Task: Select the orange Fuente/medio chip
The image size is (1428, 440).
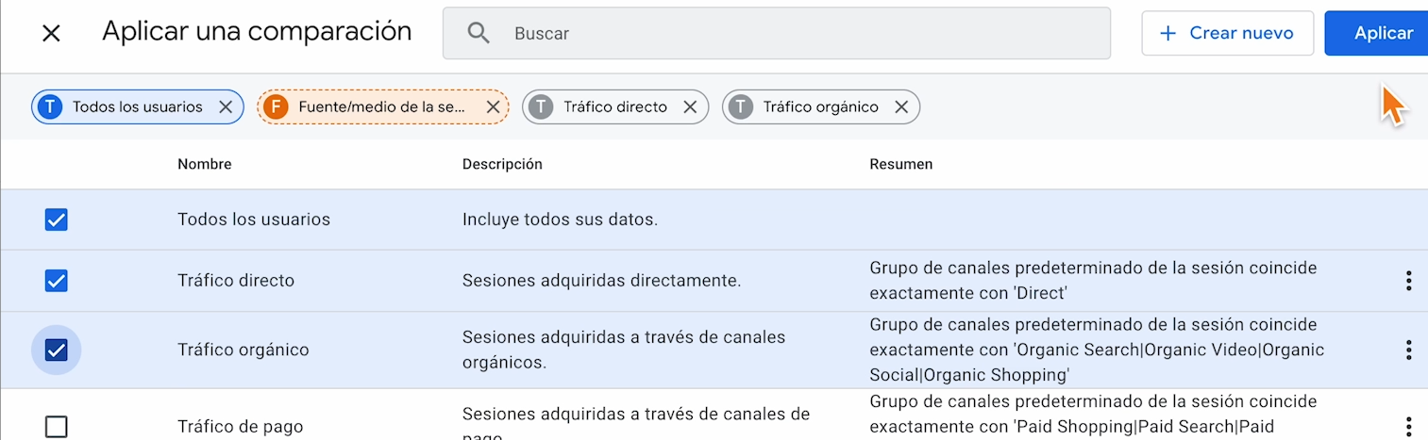Action: [381, 107]
